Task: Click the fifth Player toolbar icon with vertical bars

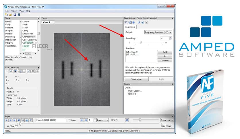Action: (x=23, y=120)
